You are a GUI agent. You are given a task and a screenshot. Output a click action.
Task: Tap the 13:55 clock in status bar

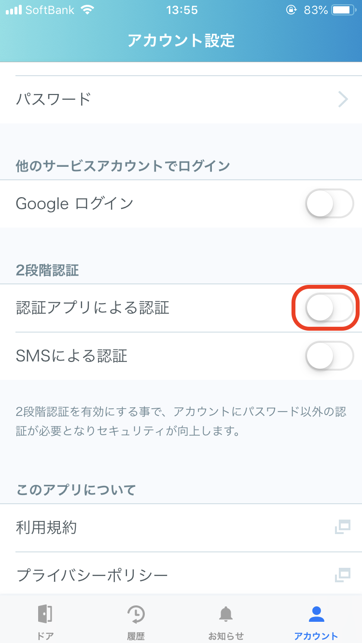tap(182, 10)
